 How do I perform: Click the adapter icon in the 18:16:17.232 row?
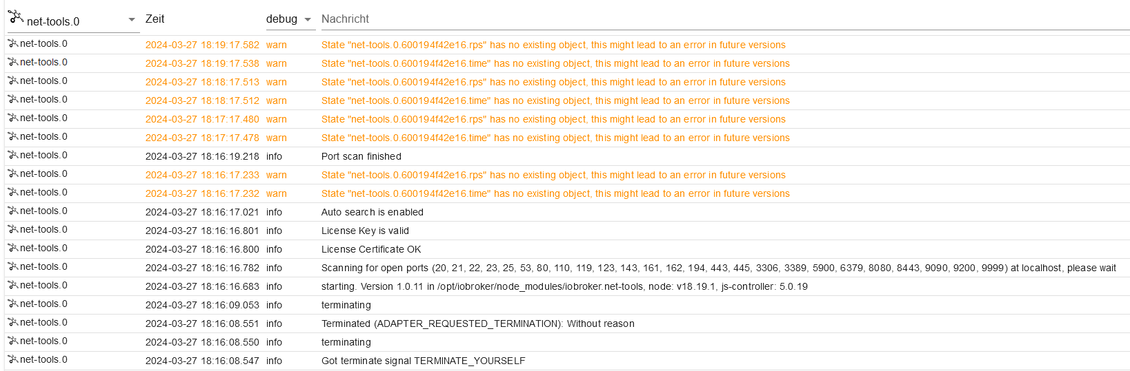tap(13, 192)
